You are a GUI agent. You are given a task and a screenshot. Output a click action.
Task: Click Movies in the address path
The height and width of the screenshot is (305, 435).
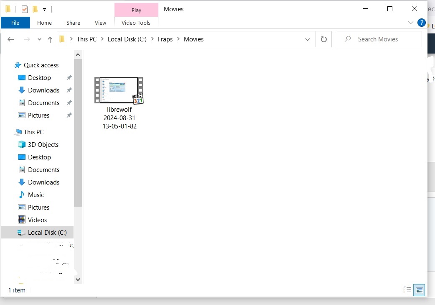pos(193,39)
